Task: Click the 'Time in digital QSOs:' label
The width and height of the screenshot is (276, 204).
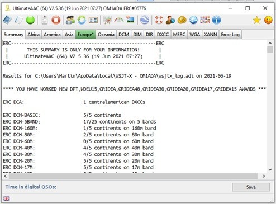Action: coord(31,187)
